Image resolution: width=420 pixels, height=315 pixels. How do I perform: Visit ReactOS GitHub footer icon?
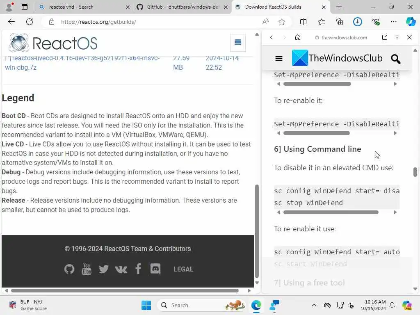[69, 269]
